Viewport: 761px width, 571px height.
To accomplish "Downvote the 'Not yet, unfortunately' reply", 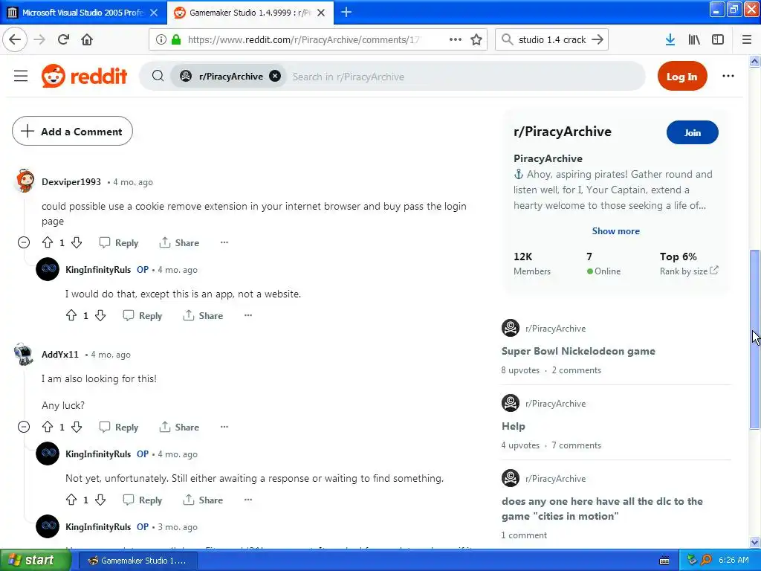I will coord(100,500).
